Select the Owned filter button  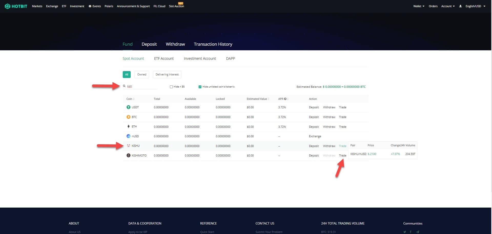142,74
